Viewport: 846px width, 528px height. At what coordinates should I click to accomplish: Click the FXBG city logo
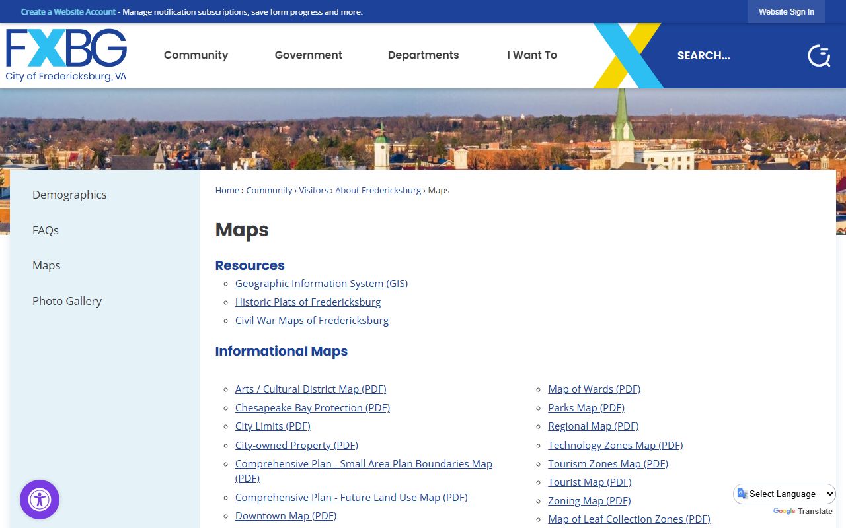(66, 55)
